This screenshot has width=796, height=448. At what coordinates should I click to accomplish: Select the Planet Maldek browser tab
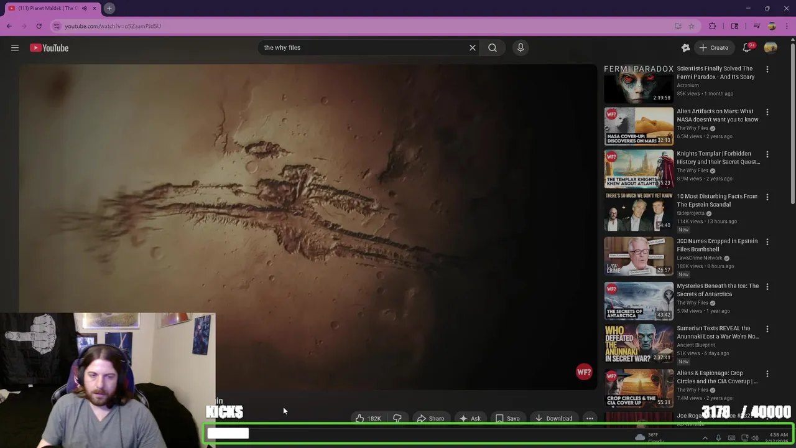tap(48, 8)
